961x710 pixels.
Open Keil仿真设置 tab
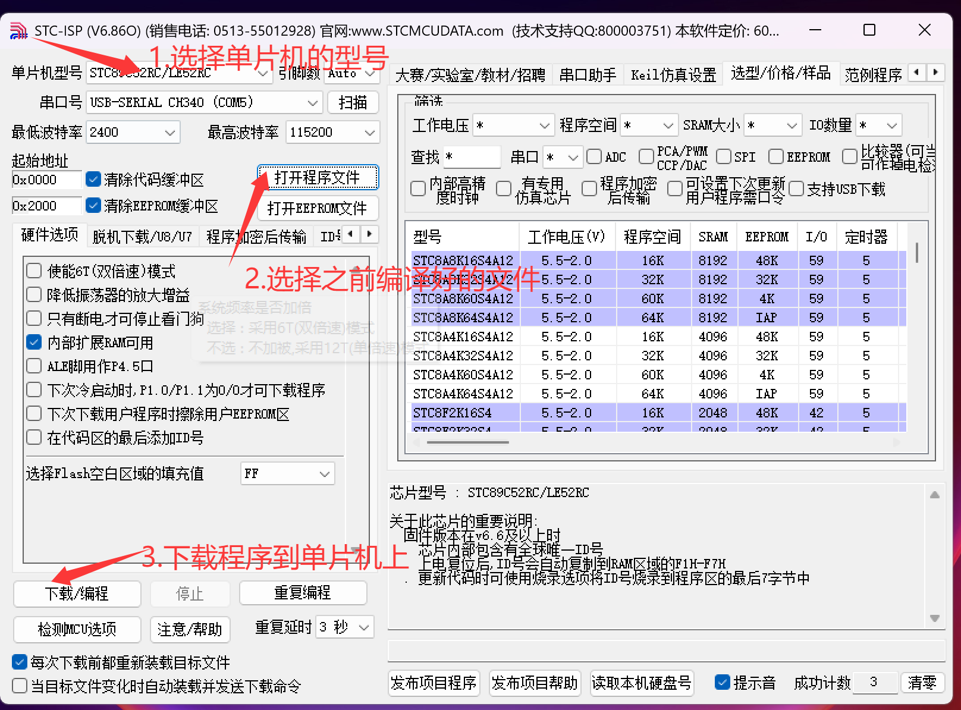673,75
